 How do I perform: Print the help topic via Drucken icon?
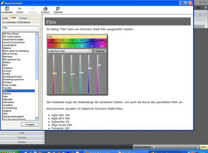click(x=45, y=9)
